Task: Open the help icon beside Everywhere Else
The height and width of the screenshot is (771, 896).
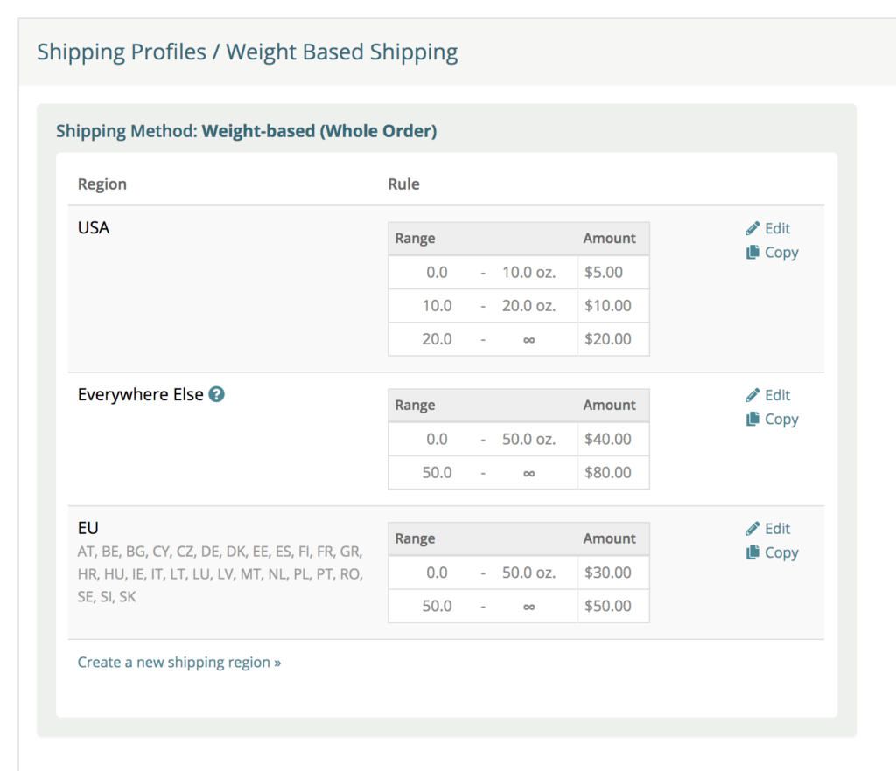Action: coord(216,394)
